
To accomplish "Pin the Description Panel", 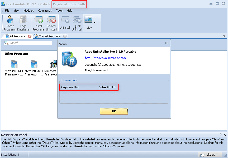I will click(221, 135).
